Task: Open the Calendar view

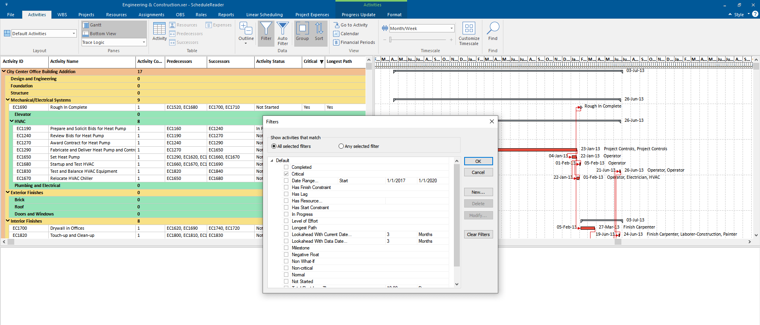Action: 346,34
